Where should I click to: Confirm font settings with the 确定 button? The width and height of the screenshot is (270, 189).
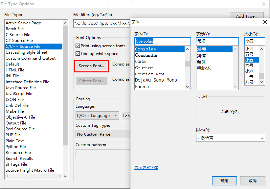(224, 180)
